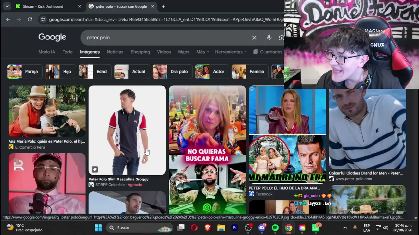Viewport: 419px width, 235px height.
Task: Open Adobe Premiere Pro from the taskbar
Action: point(235,227)
